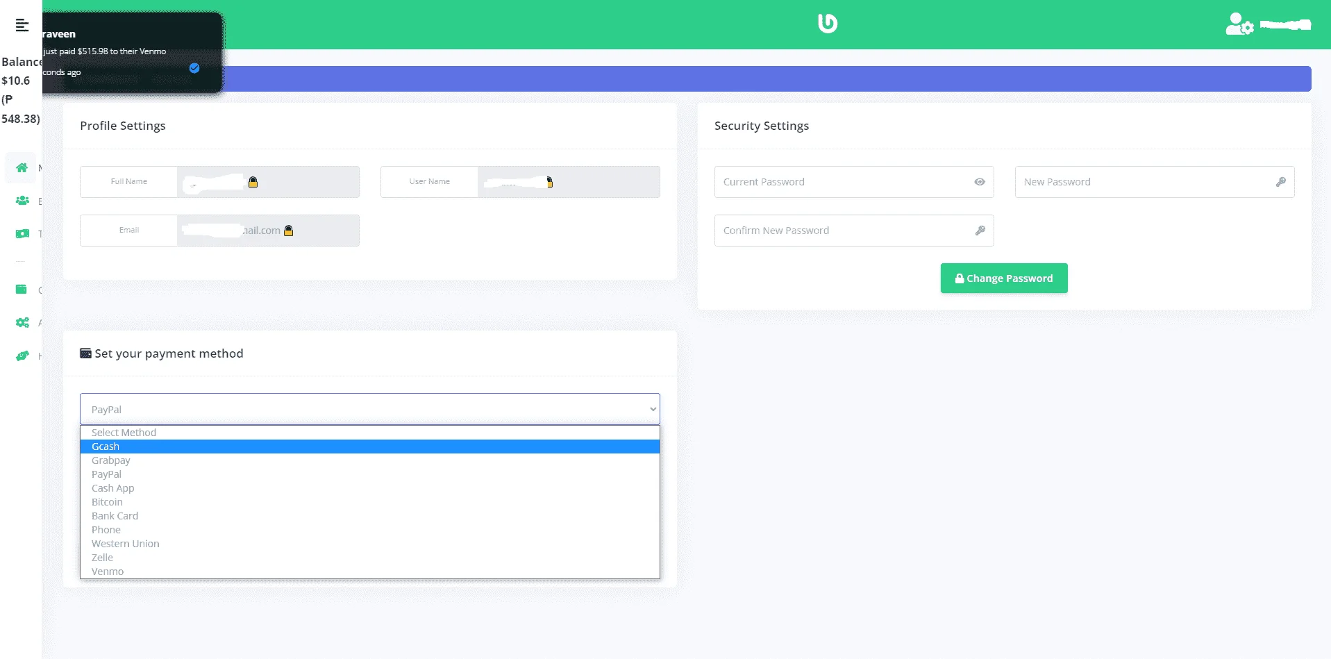Choose Select Method placeholder option
This screenshot has height=659, width=1331.
(x=370, y=433)
